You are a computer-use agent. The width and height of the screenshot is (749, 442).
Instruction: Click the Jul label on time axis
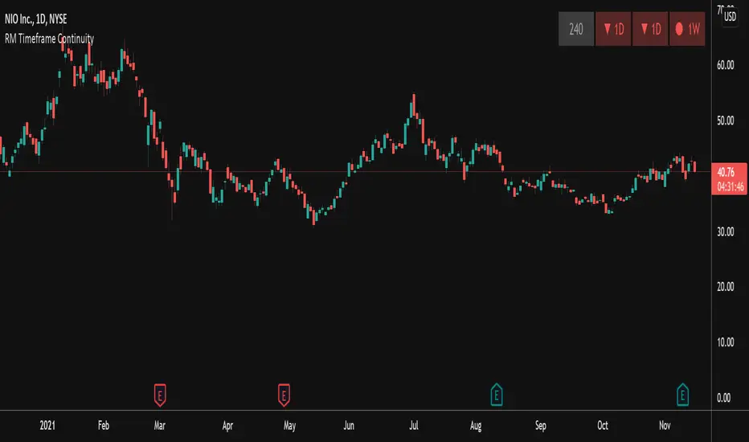click(x=414, y=425)
